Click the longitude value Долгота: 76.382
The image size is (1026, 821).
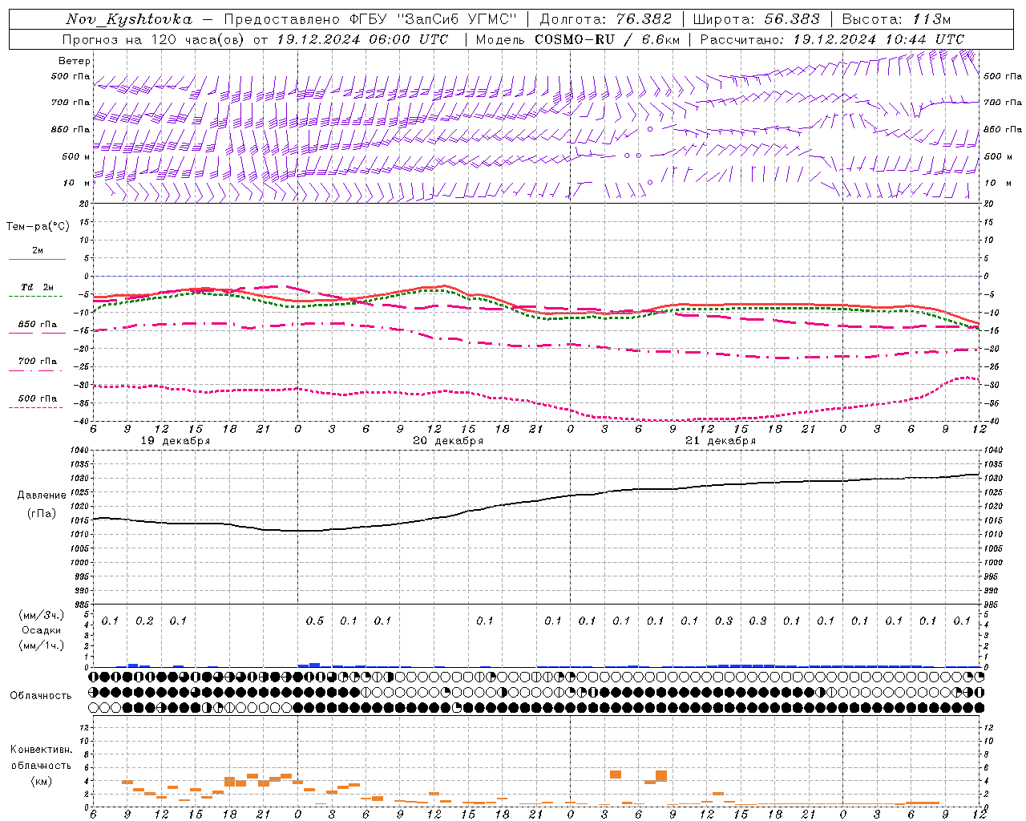(x=605, y=19)
